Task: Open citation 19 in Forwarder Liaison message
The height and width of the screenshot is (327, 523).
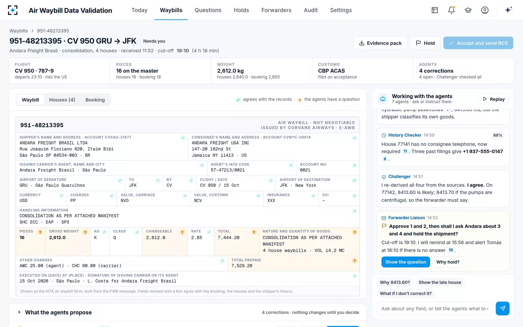Action: point(451,250)
